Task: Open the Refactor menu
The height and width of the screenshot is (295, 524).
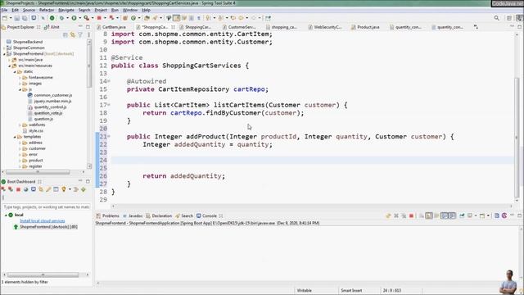Action: 47,10
